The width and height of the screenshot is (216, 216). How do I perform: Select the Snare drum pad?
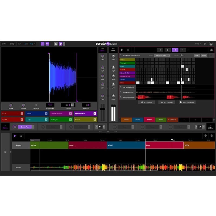tap(37, 114)
